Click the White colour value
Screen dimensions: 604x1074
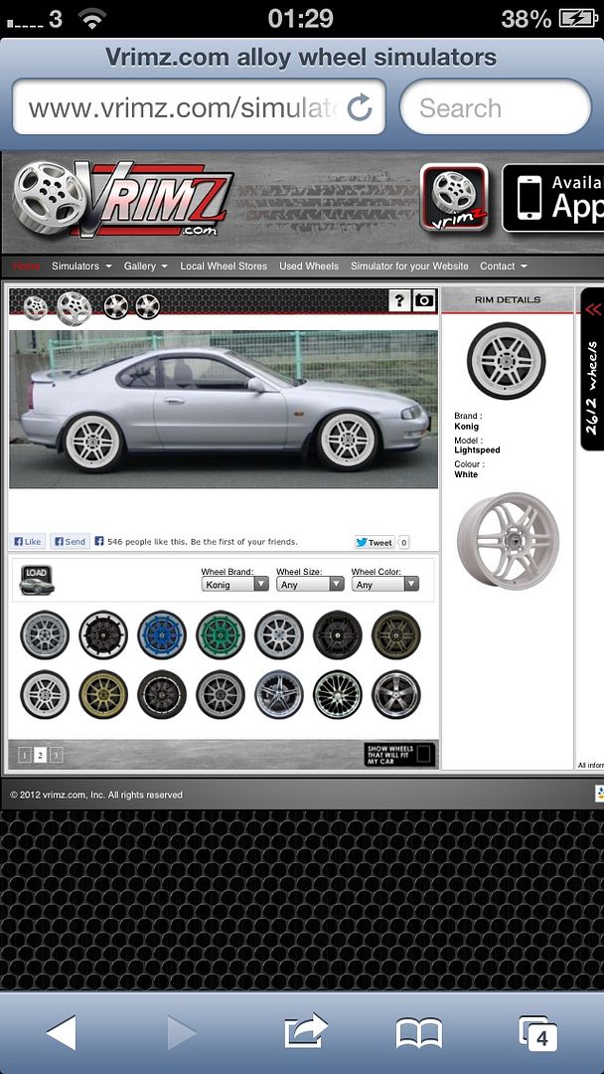tap(466, 474)
